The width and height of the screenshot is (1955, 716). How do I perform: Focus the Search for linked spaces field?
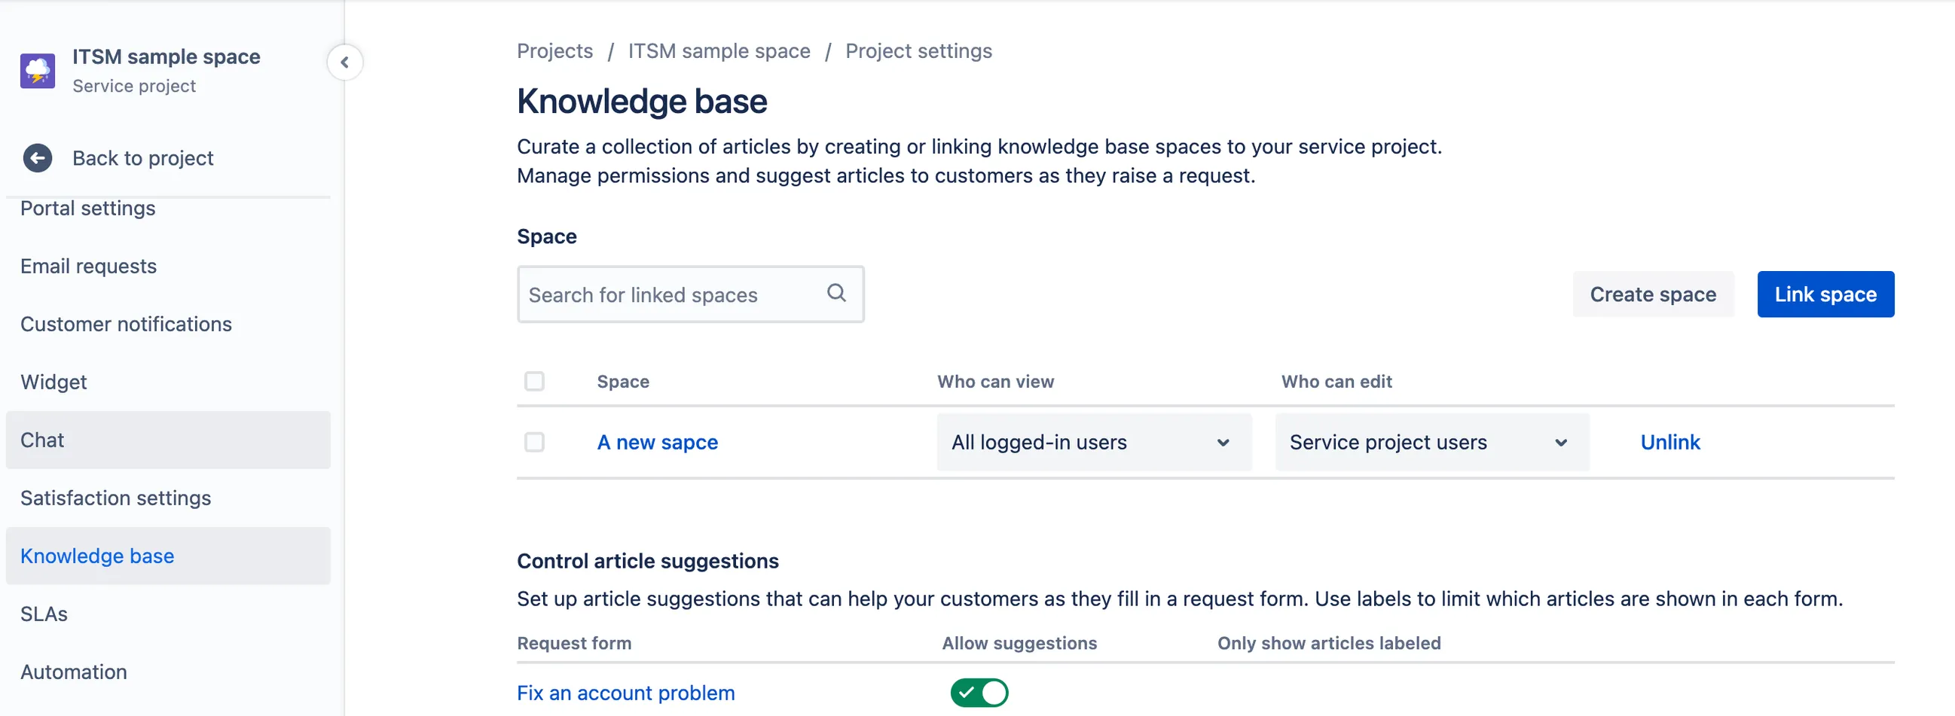click(691, 294)
